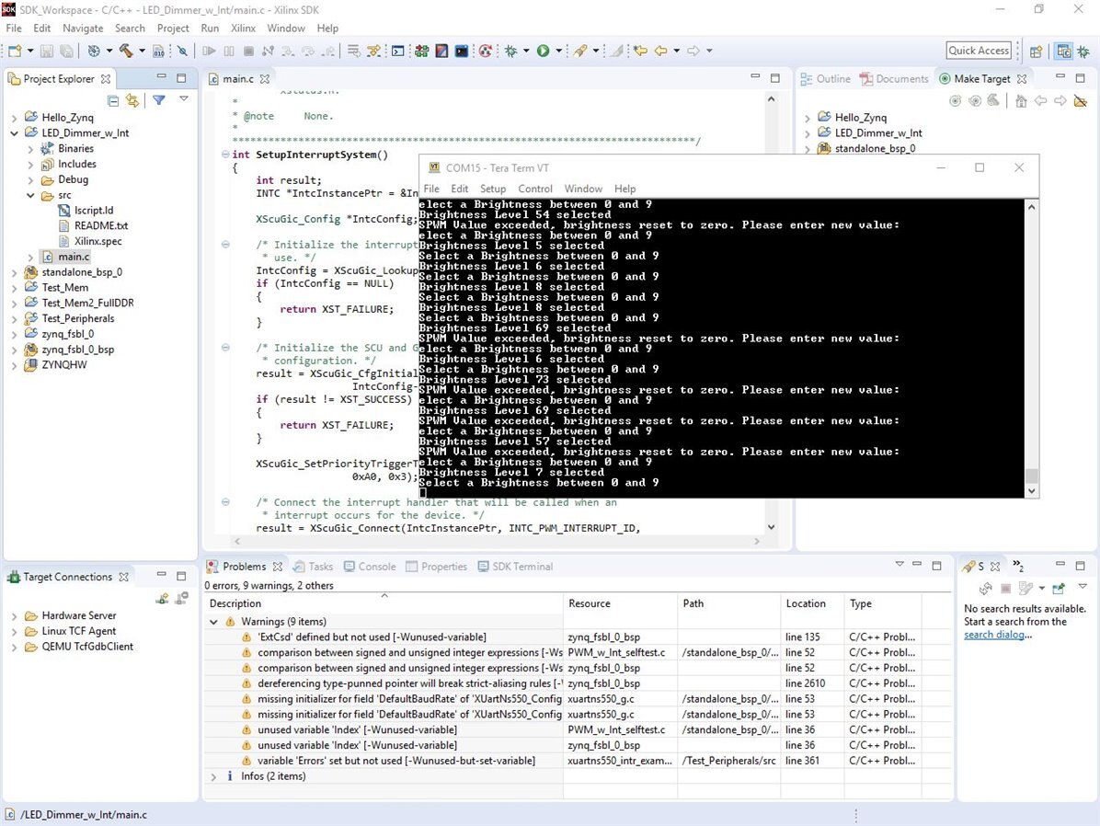Click the Home icon in Make Target panel

1021,100
